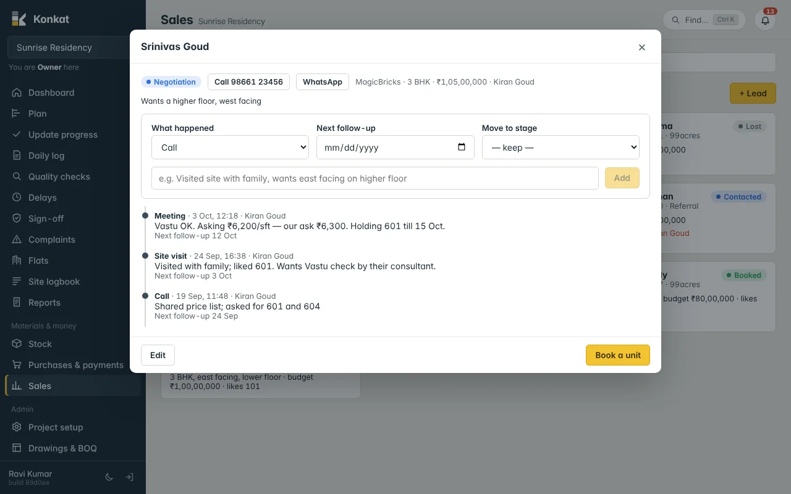Close the Srinivas Goud lead dialog
This screenshot has width=791, height=494.
(x=641, y=48)
